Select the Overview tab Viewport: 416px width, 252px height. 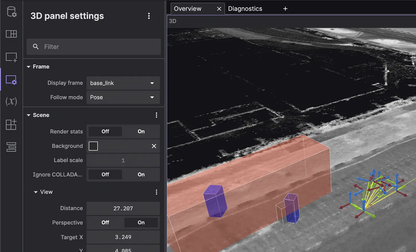point(188,9)
